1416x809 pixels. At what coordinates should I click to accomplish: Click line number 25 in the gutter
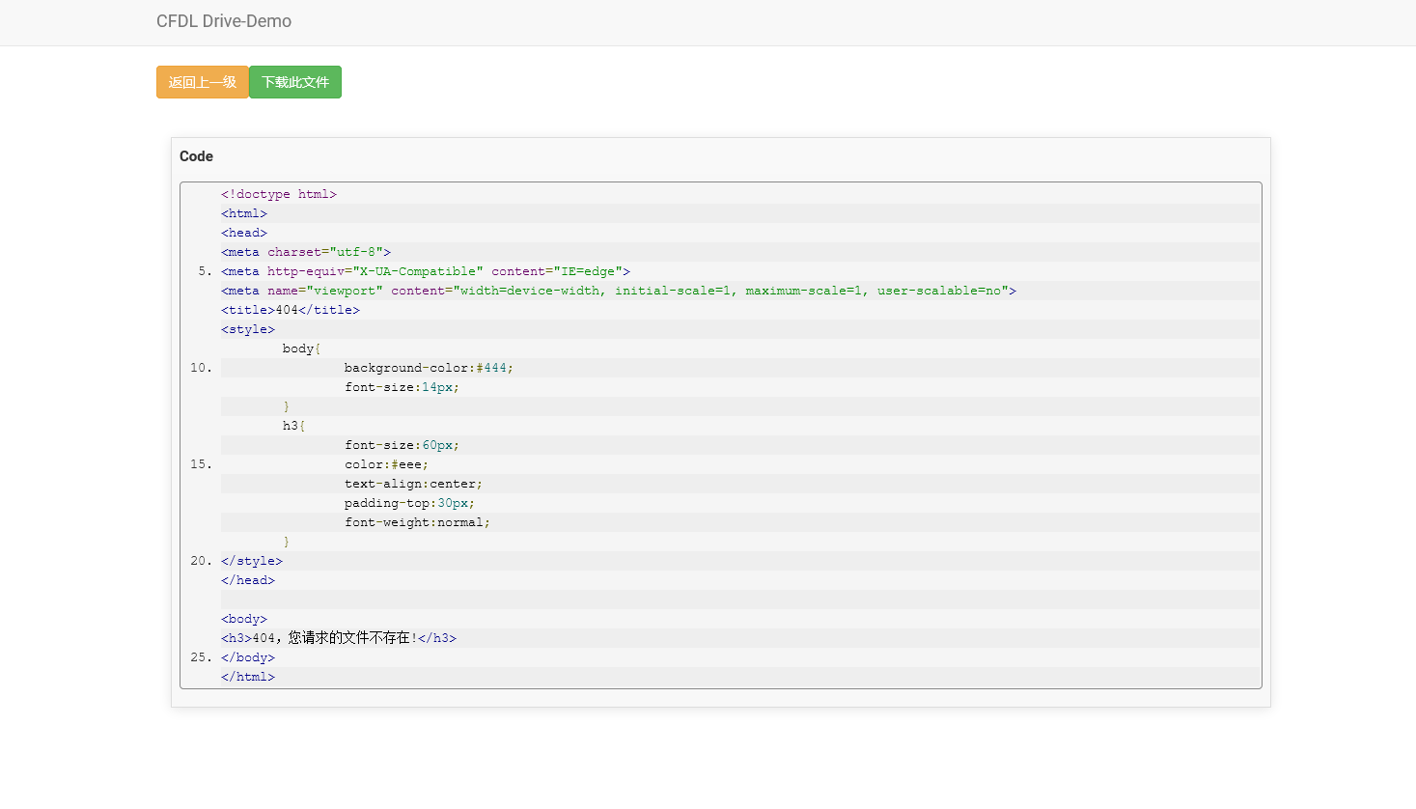click(201, 657)
